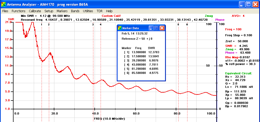This screenshot has width=260, height=122.
Task: Close the Marker Data window
Action: [x=162, y=28]
